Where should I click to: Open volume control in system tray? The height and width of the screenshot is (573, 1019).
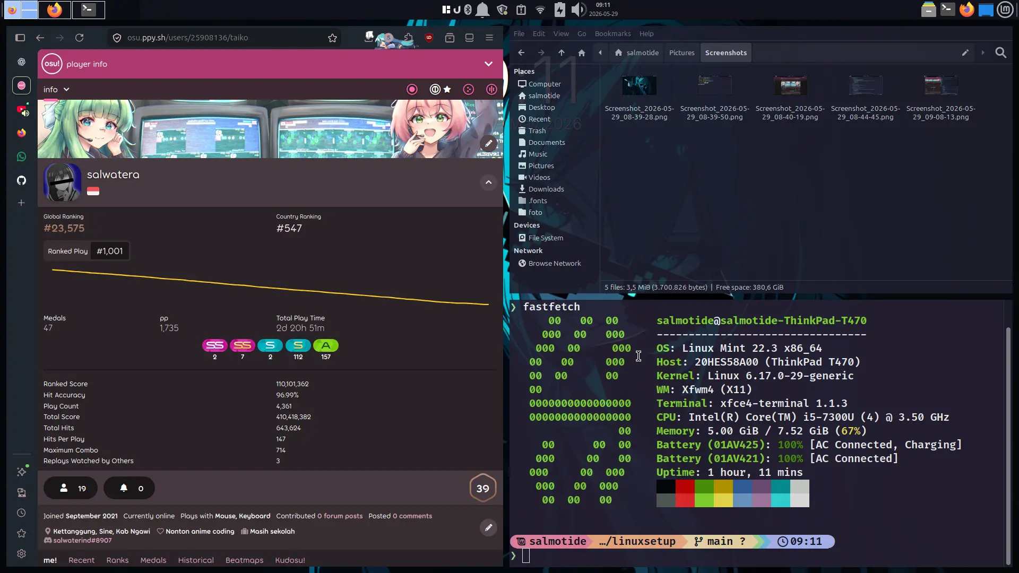pos(578,10)
